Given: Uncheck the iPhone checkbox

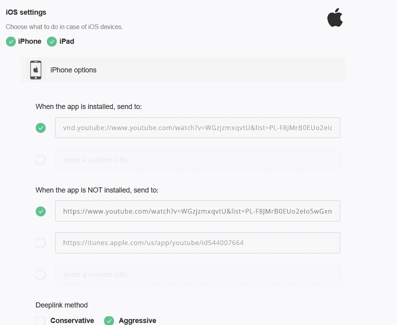Looking at the screenshot, I should coord(11,42).
